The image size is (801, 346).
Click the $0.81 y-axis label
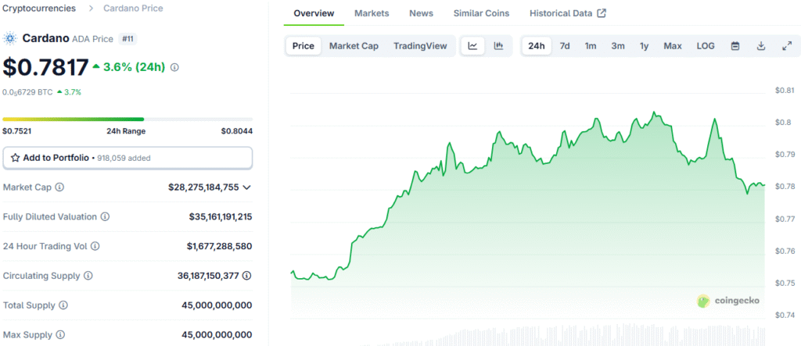coord(784,91)
